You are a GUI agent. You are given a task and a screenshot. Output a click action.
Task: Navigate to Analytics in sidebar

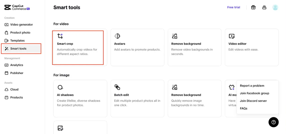16,65
